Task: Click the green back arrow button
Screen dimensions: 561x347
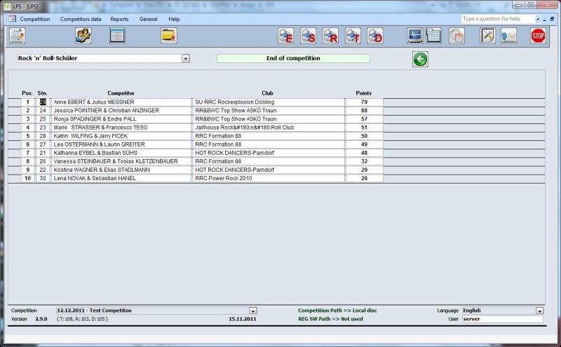Action: 420,60
